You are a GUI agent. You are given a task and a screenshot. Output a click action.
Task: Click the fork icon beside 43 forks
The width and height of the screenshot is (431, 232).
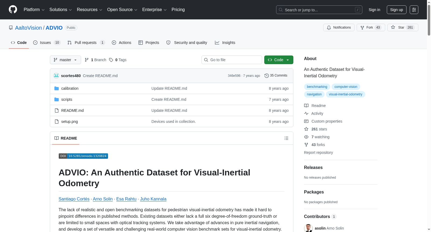[306, 145]
